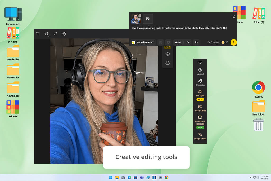Viewport: 271px width, 181px height.
Task: Open Upload in the side panel
Action: pyautogui.click(x=200, y=72)
